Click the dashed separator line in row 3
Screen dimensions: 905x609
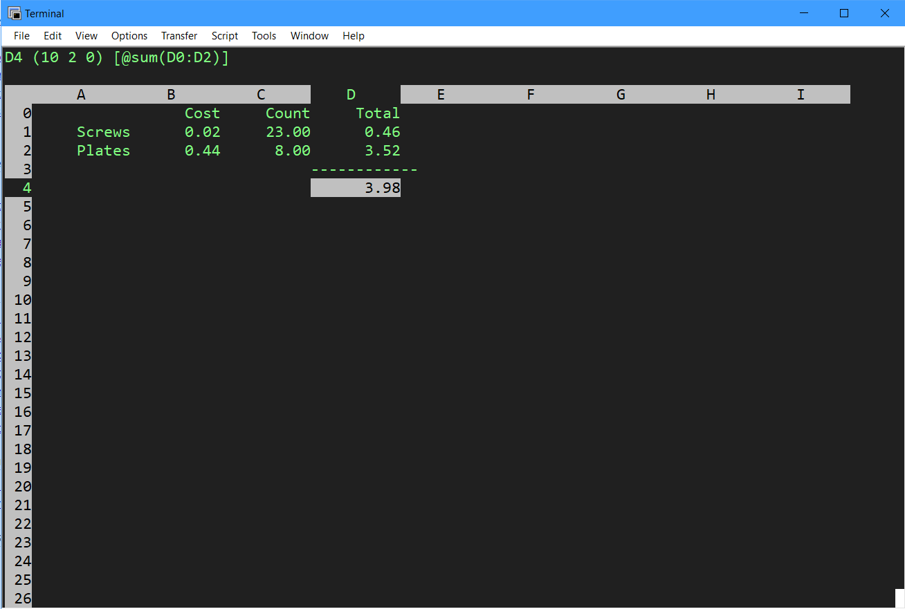pos(365,169)
